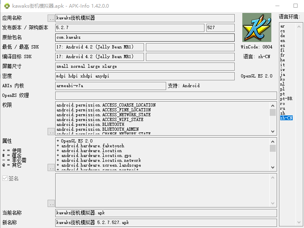Click the empty signature text area
This screenshot has width=304, height=228.
tap(162, 190)
